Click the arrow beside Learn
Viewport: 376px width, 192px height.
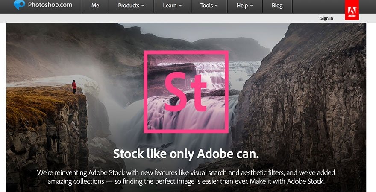click(180, 6)
